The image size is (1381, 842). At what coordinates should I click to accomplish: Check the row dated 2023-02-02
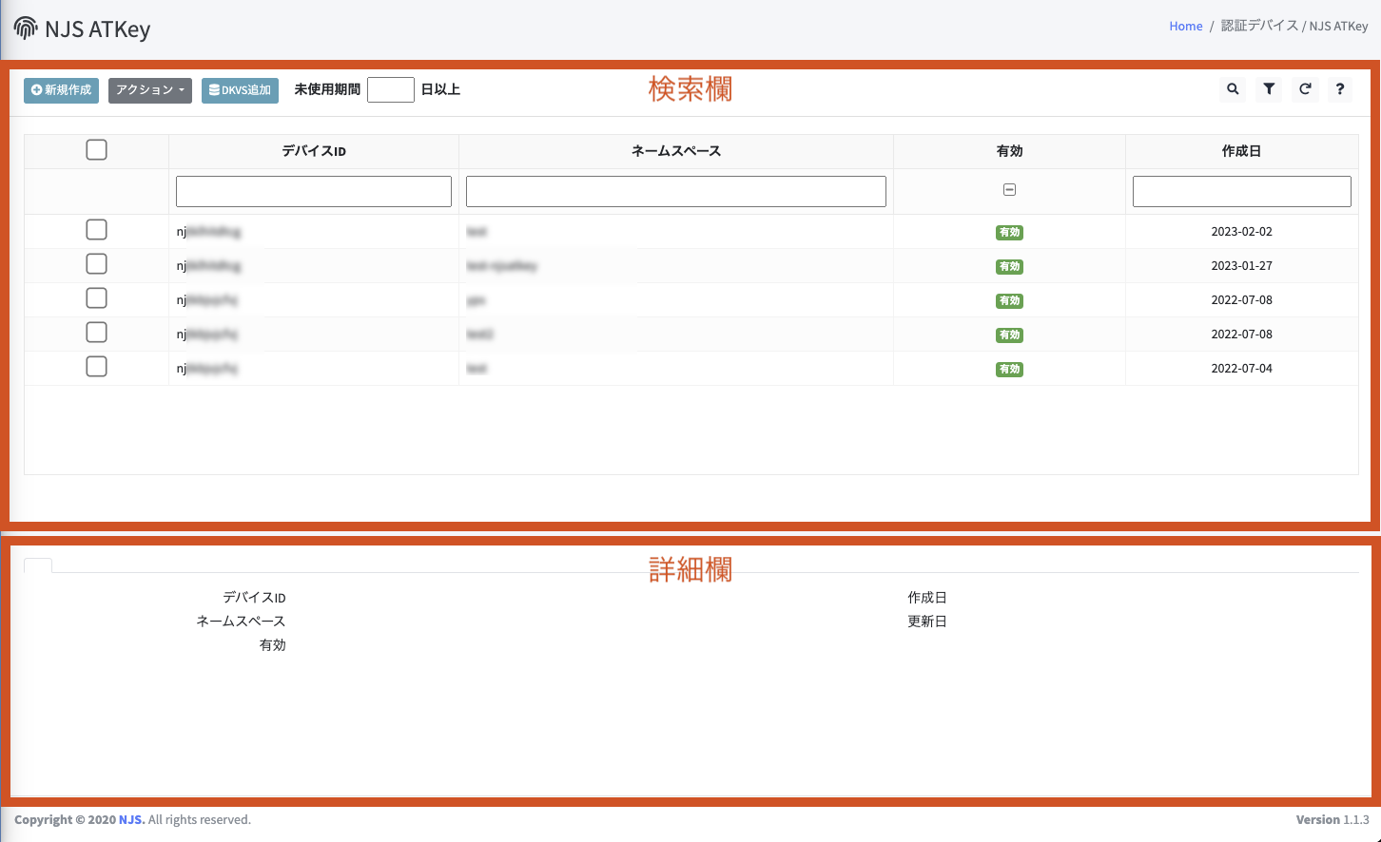[x=96, y=230]
